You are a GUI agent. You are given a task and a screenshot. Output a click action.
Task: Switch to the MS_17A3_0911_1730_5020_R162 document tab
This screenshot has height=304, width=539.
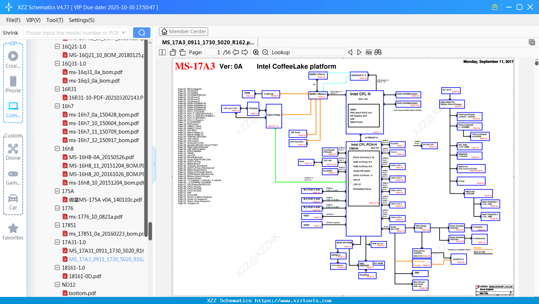point(208,43)
